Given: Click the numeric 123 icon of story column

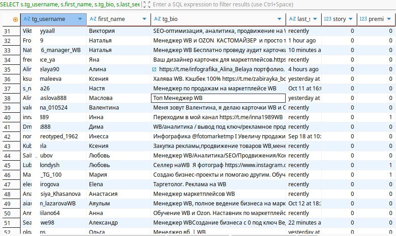Looking at the screenshot, I should (x=327, y=19).
